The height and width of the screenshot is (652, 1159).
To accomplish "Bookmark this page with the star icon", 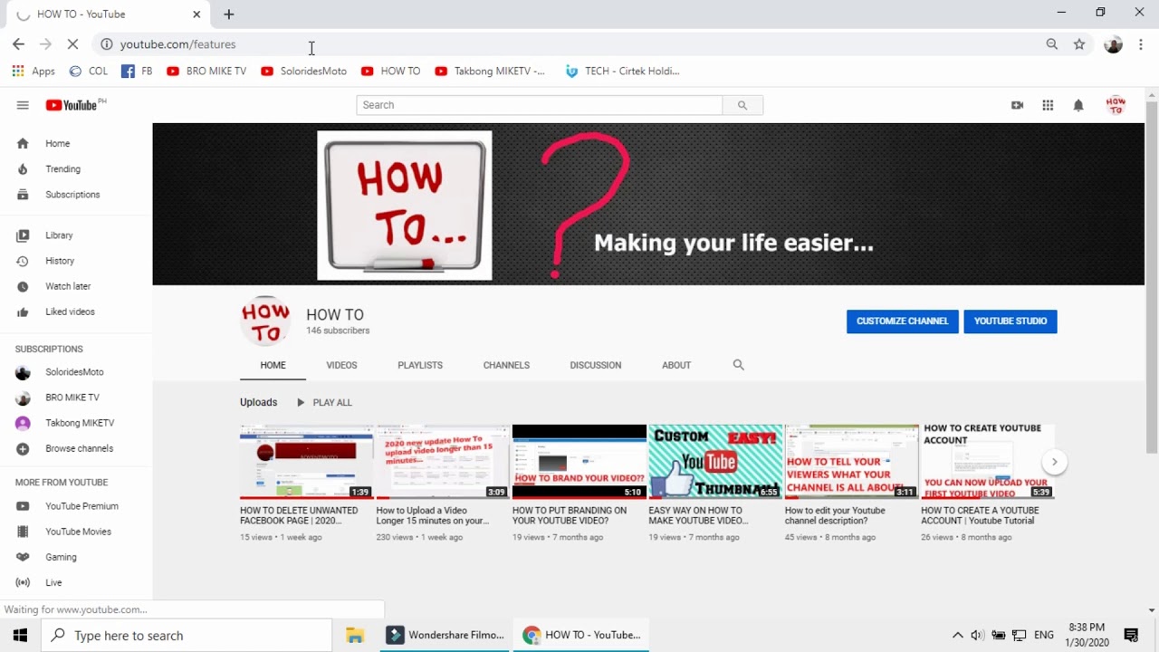I will (x=1078, y=44).
